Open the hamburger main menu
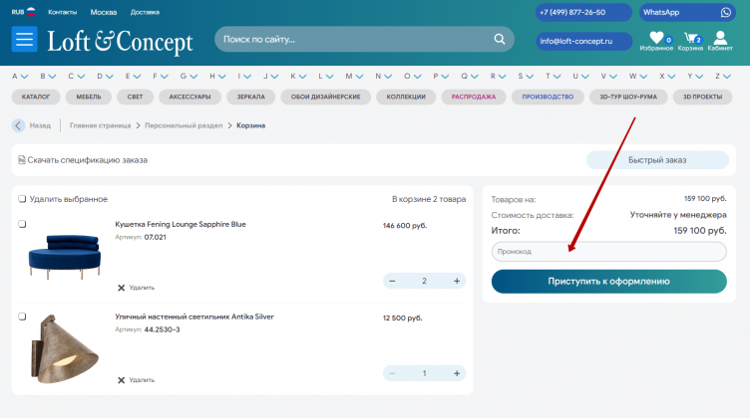The width and height of the screenshot is (750, 418). 25,40
